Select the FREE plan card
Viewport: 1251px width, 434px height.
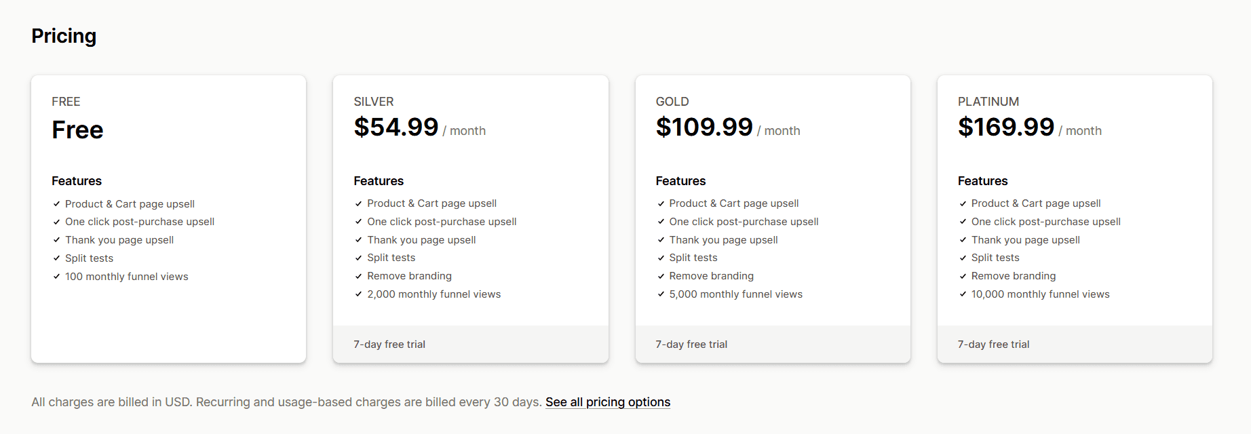pos(168,218)
